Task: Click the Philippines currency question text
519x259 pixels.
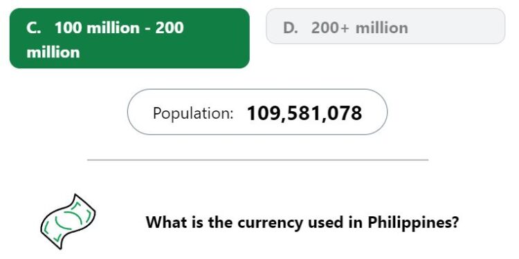Action: 302,222
